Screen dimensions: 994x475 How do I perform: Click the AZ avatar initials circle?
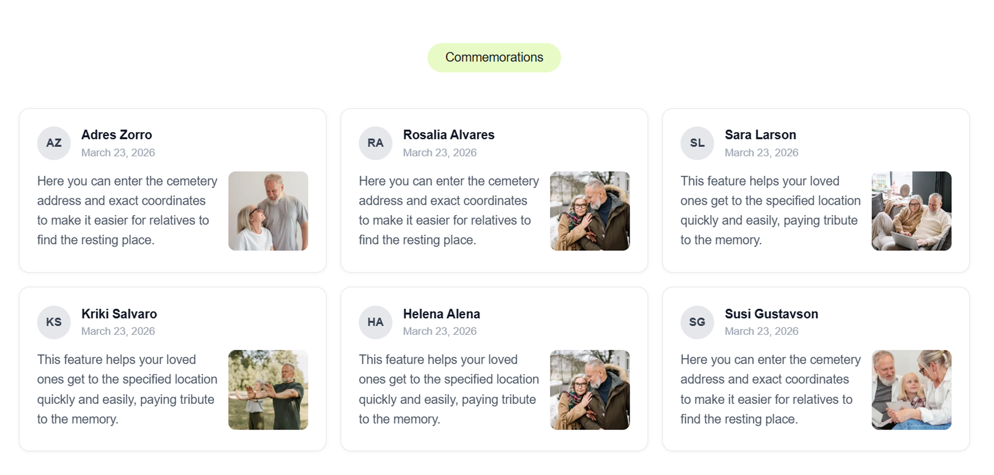(x=54, y=143)
